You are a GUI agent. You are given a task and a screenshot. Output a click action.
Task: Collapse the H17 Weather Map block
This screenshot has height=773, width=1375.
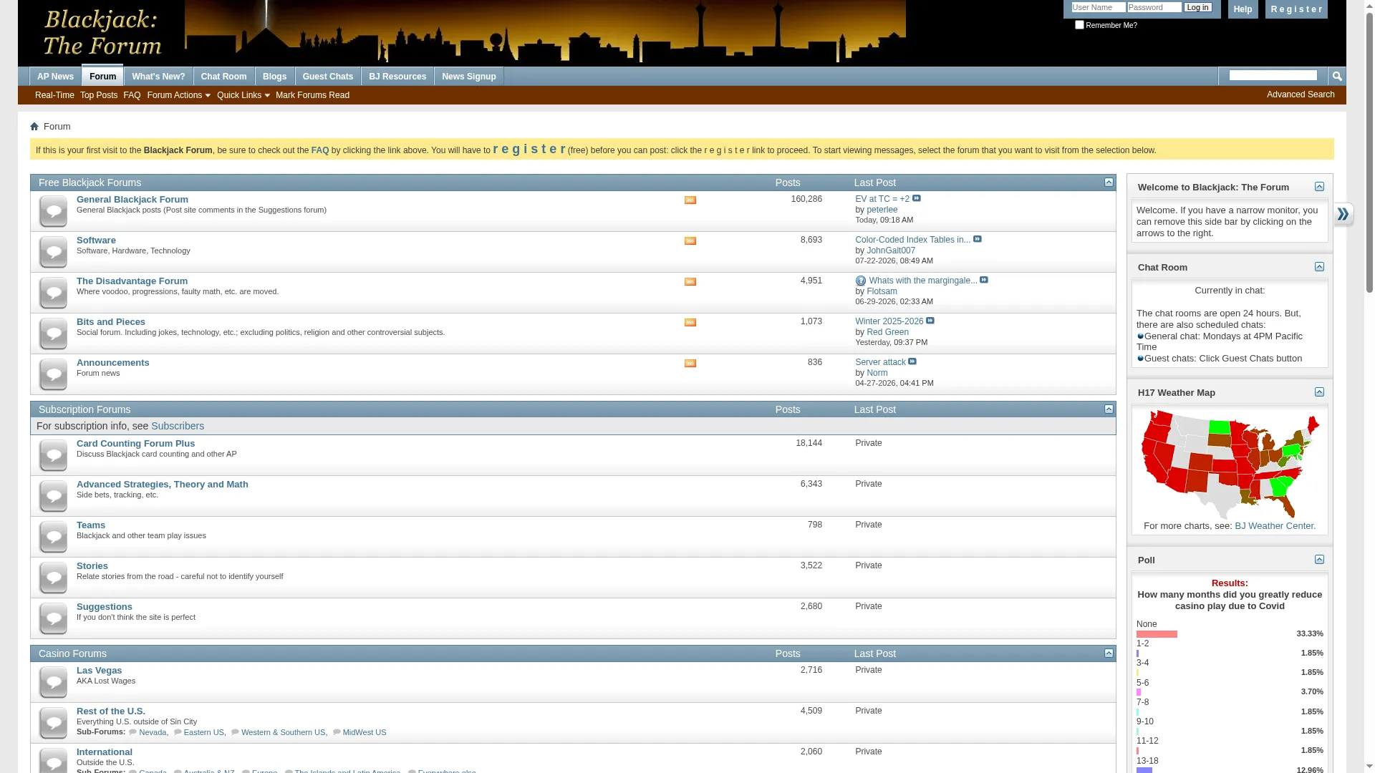tap(1319, 392)
